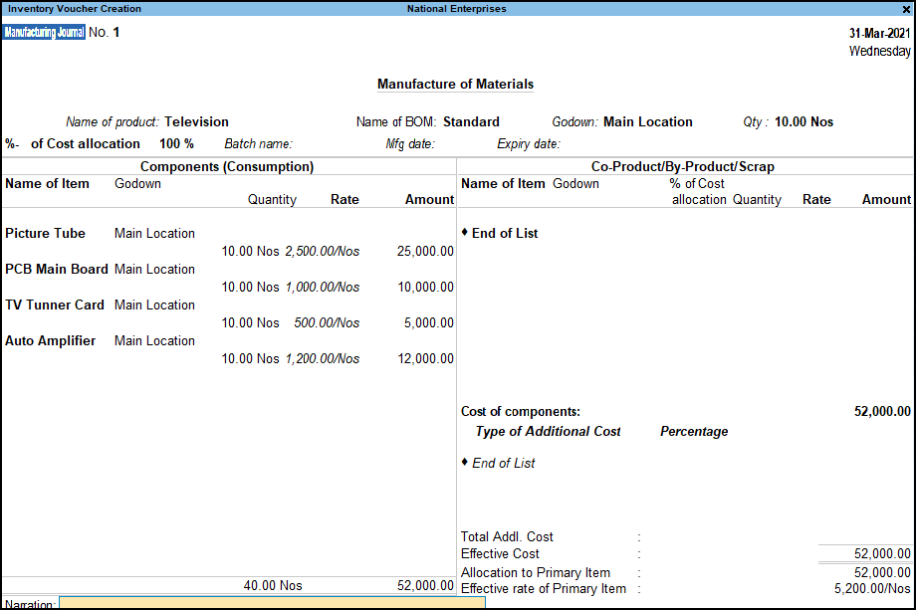Click in the Narration input field
The image size is (916, 610).
point(258,603)
